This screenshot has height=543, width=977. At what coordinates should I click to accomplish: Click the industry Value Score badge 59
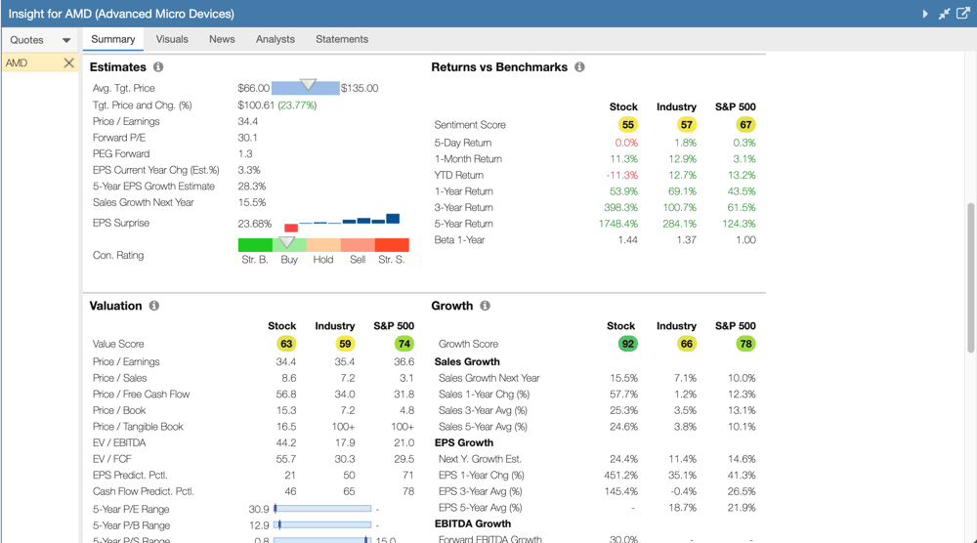pos(345,344)
